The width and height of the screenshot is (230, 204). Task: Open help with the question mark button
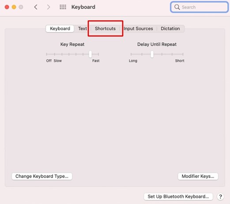click(220, 197)
